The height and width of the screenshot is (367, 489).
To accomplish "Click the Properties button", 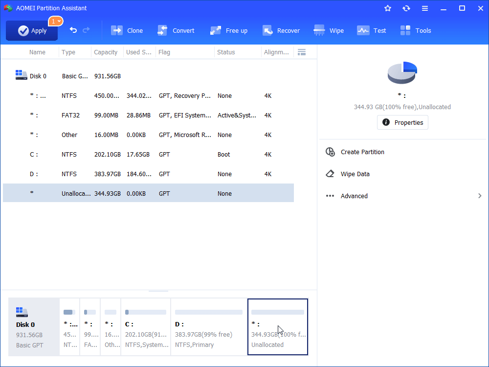I will pos(402,122).
